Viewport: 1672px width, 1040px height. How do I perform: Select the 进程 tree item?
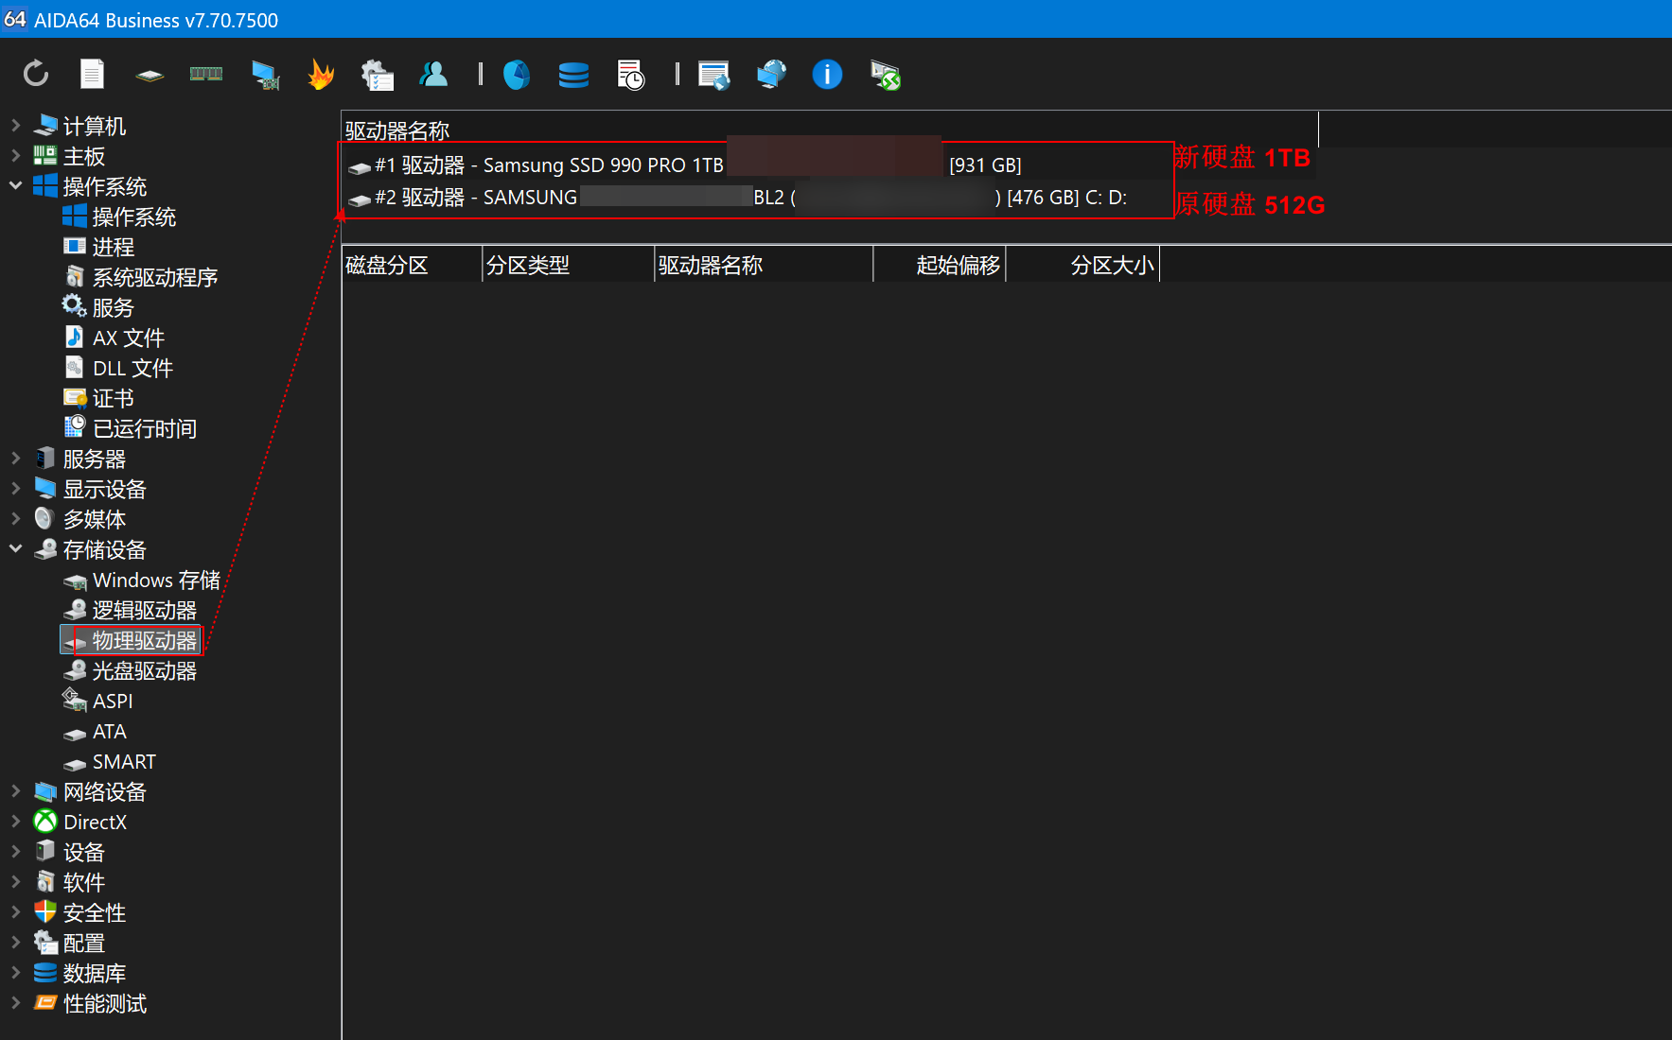[99, 247]
